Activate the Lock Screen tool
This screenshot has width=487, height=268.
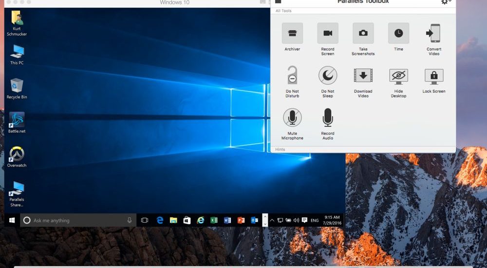coord(434,76)
